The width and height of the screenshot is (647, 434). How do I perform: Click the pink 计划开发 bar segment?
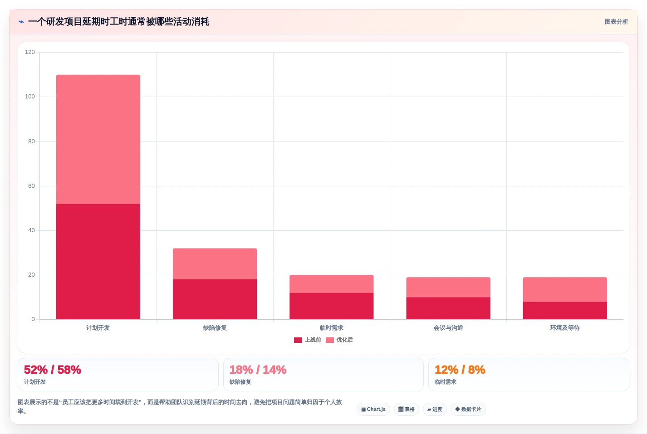click(98, 139)
